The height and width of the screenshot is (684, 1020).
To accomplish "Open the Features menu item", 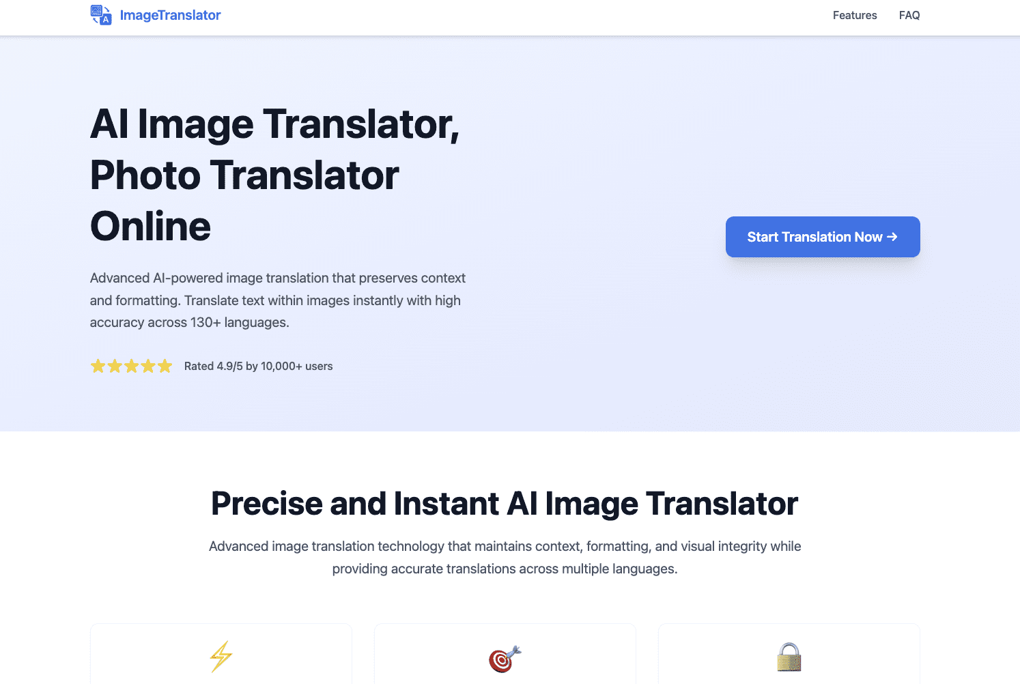I will 854,15.
